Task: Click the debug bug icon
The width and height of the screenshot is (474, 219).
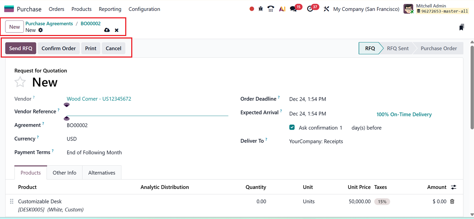Action: coord(261,9)
